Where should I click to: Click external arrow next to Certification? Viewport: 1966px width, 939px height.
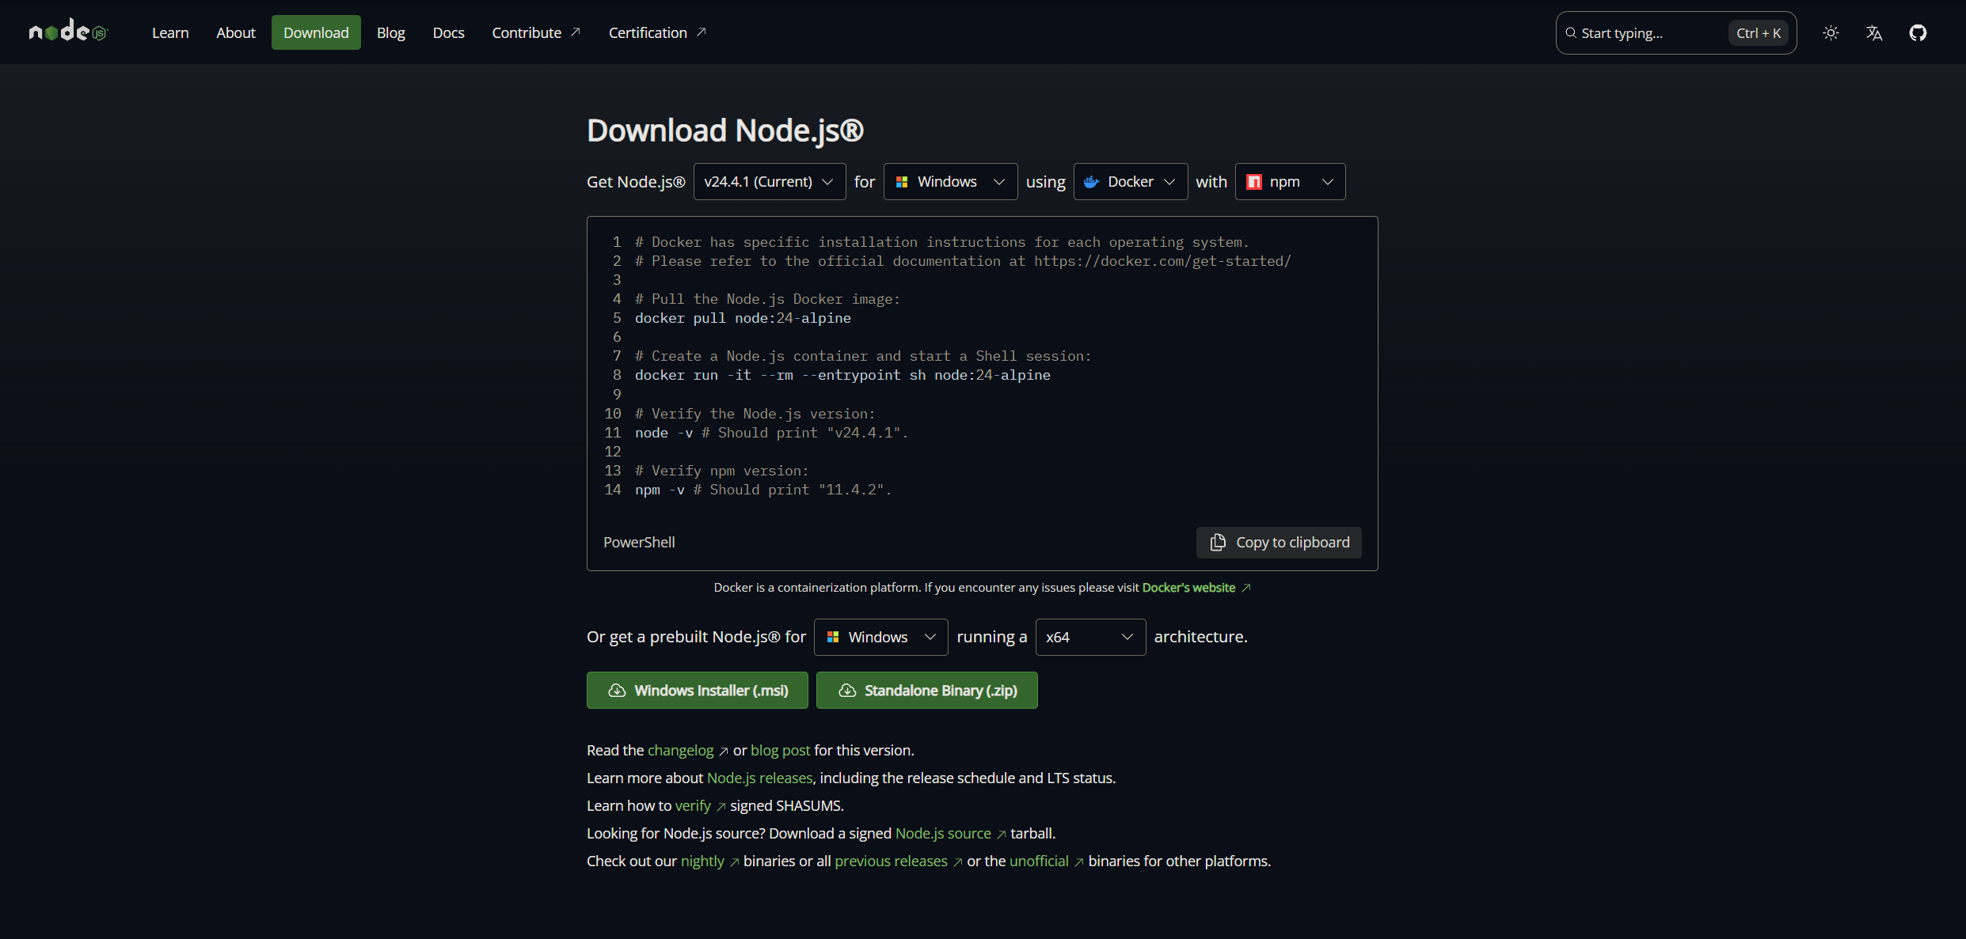pyautogui.click(x=701, y=32)
